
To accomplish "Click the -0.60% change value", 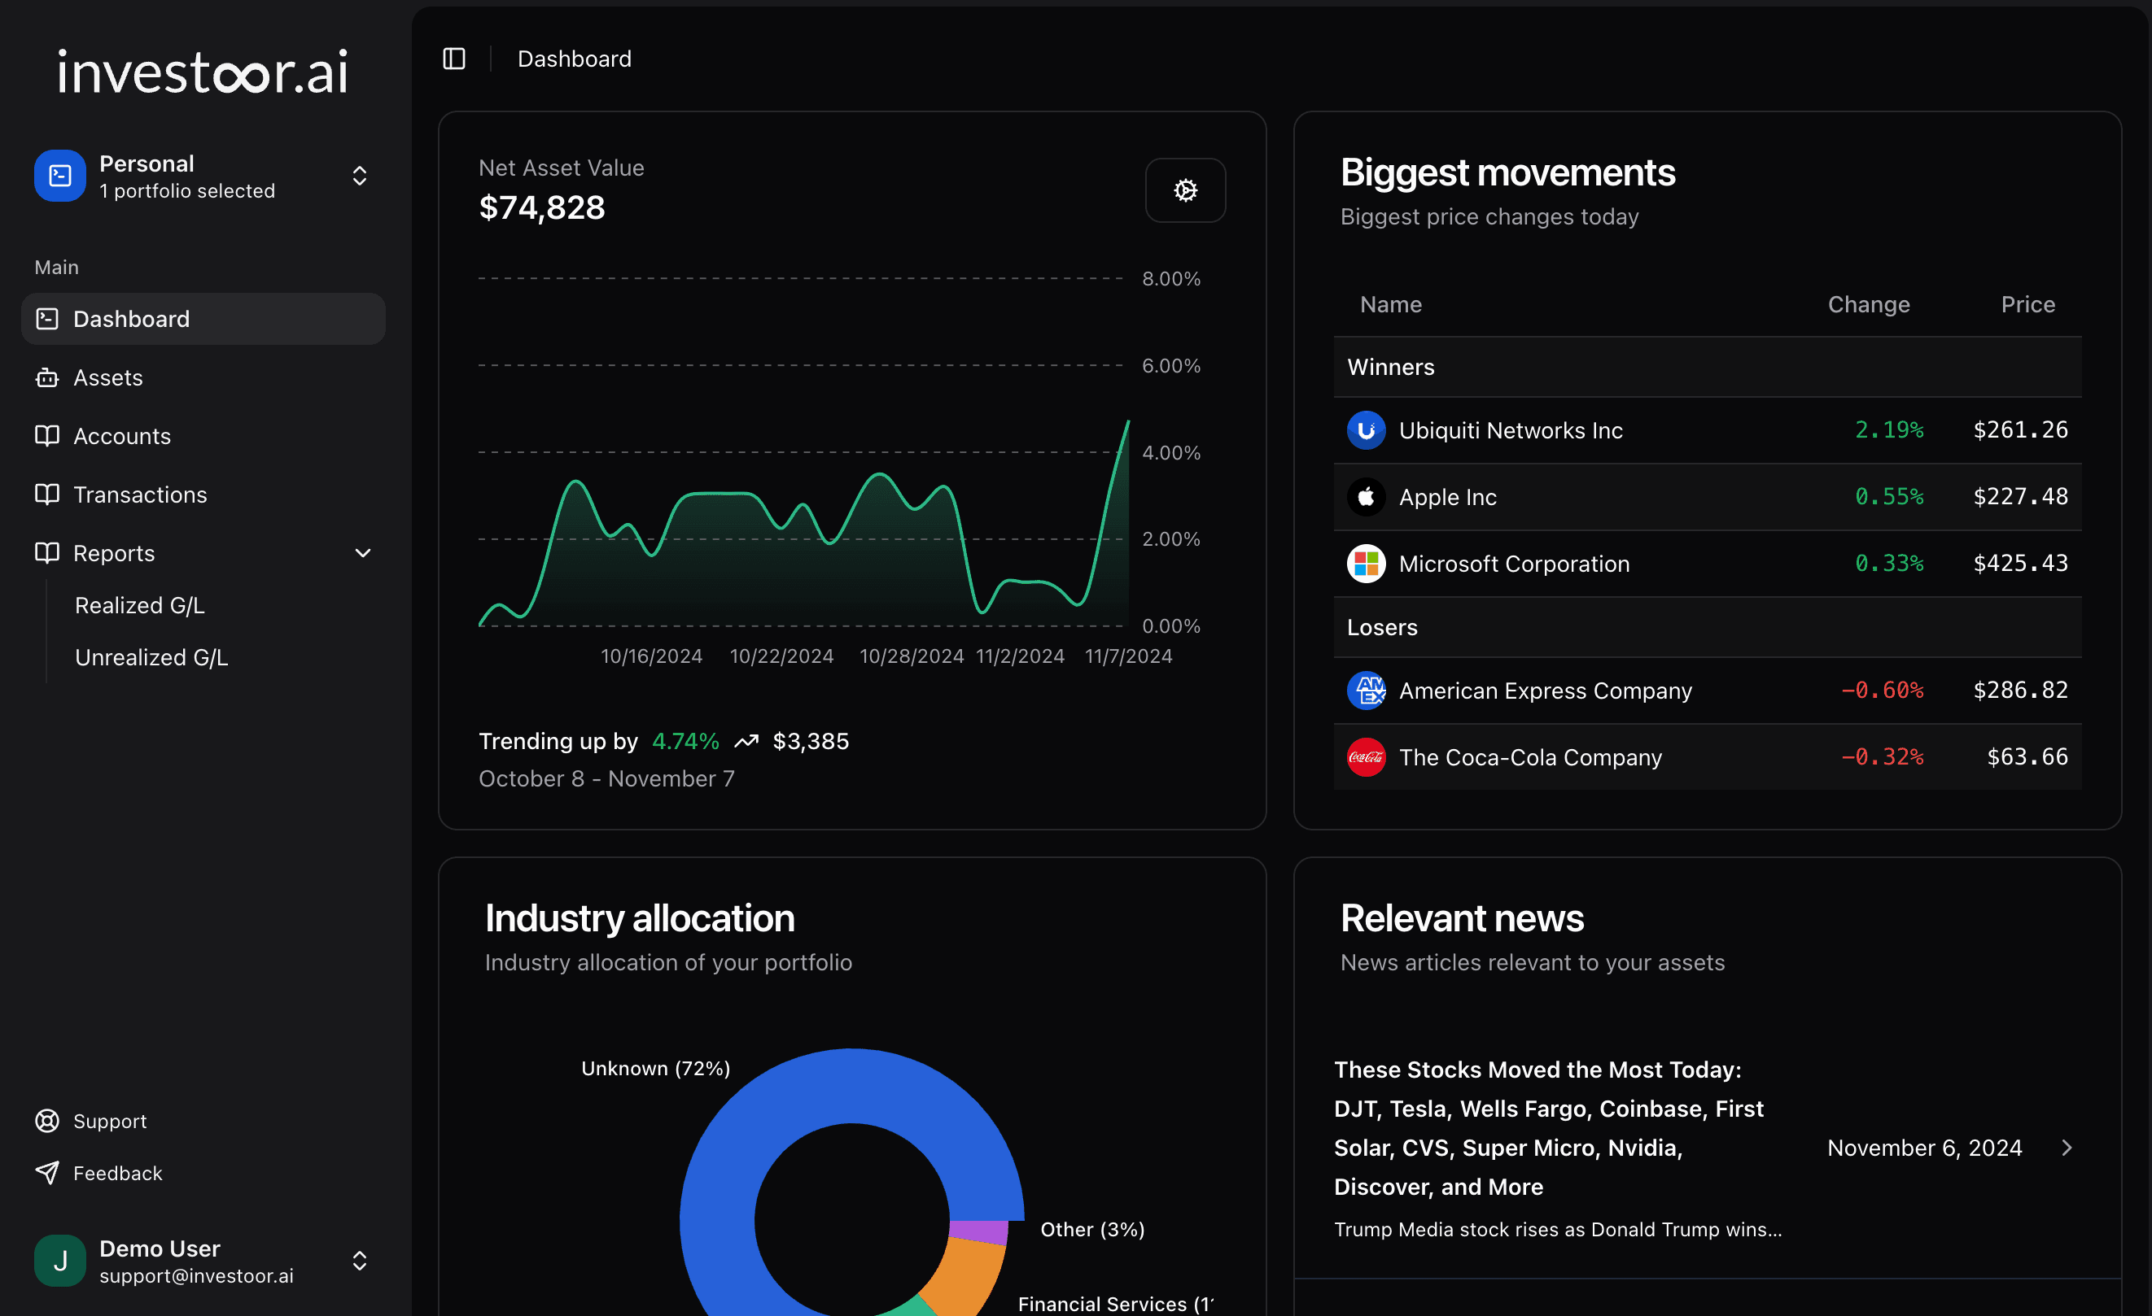I will (x=1882, y=691).
